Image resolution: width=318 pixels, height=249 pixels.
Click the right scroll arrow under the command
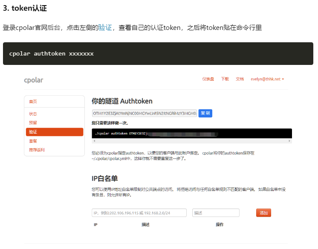pos(290,141)
